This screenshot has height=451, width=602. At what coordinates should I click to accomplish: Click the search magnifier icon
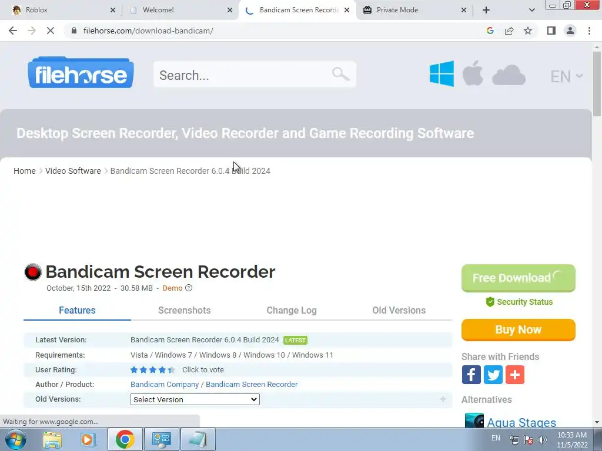pos(340,73)
